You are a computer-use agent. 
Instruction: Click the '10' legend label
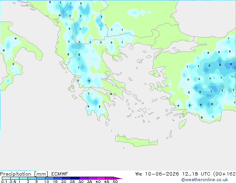click(x=47, y=182)
